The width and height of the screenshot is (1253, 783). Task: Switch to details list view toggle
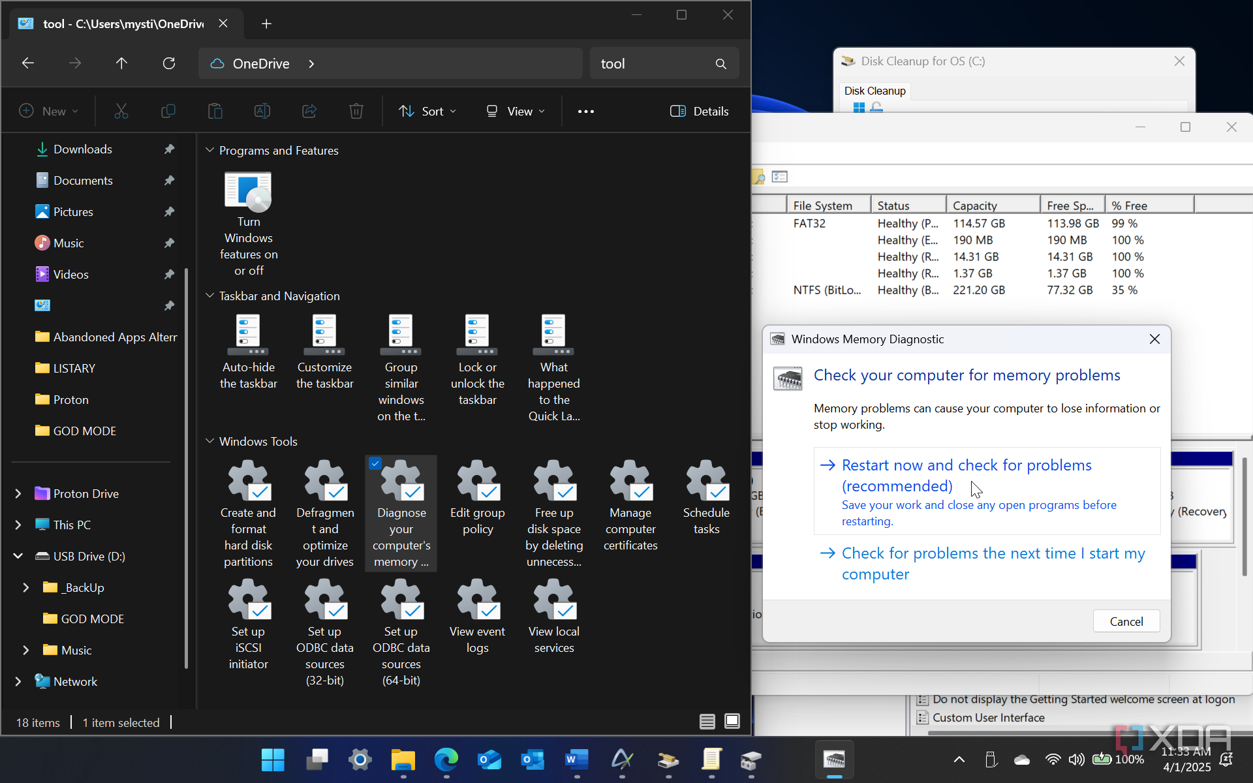click(x=707, y=721)
